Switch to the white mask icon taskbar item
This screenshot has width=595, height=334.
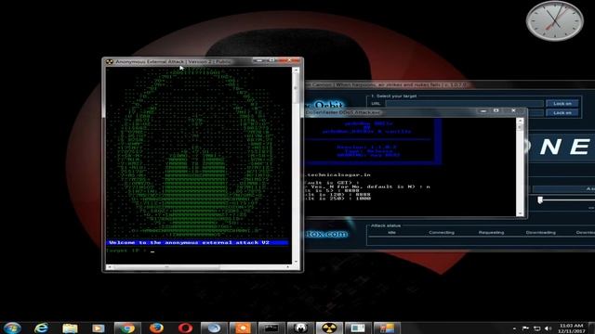point(300,328)
